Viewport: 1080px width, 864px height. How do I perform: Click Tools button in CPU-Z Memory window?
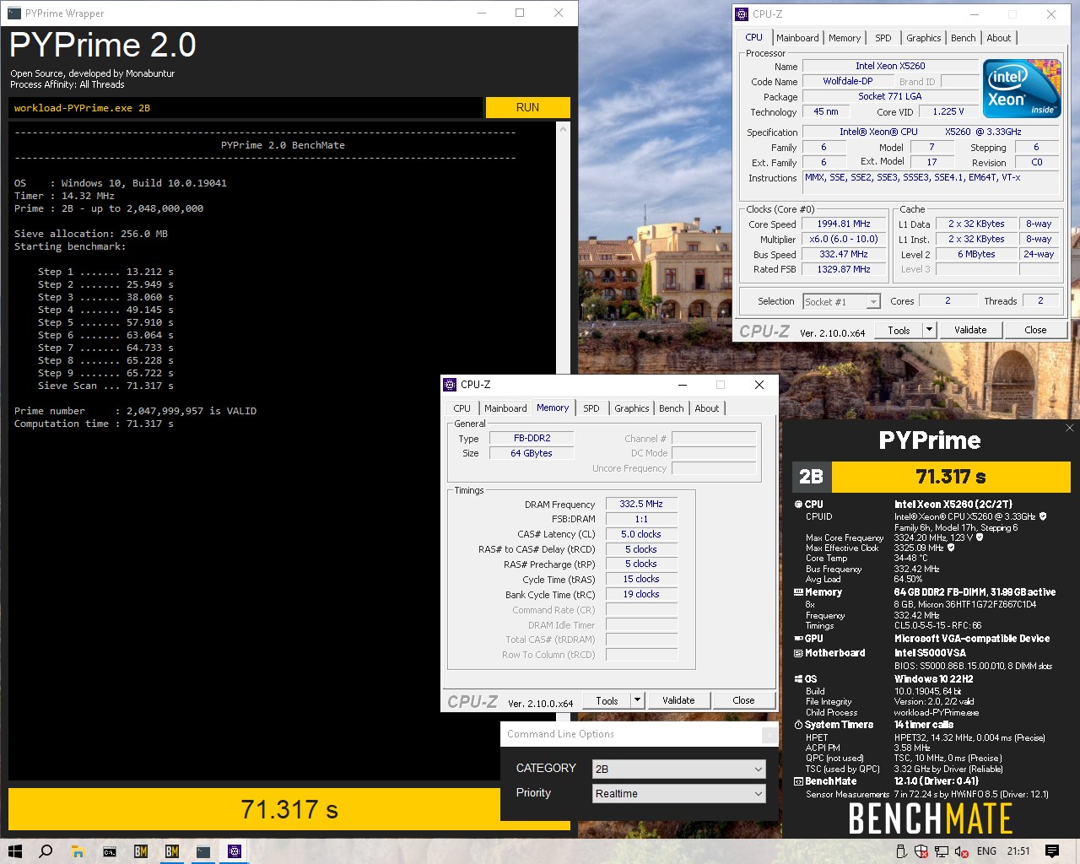(x=607, y=700)
